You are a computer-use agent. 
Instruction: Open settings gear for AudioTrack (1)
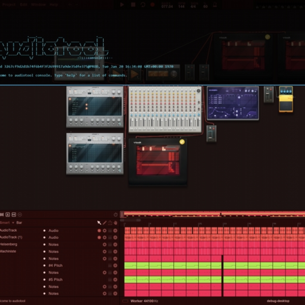pyautogui.click(x=105, y=237)
